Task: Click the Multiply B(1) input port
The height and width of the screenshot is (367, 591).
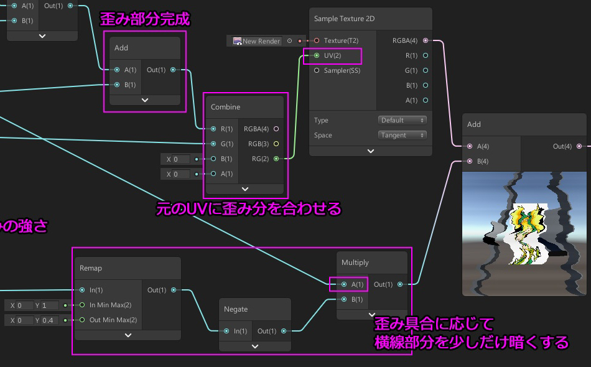Action: coord(344,299)
